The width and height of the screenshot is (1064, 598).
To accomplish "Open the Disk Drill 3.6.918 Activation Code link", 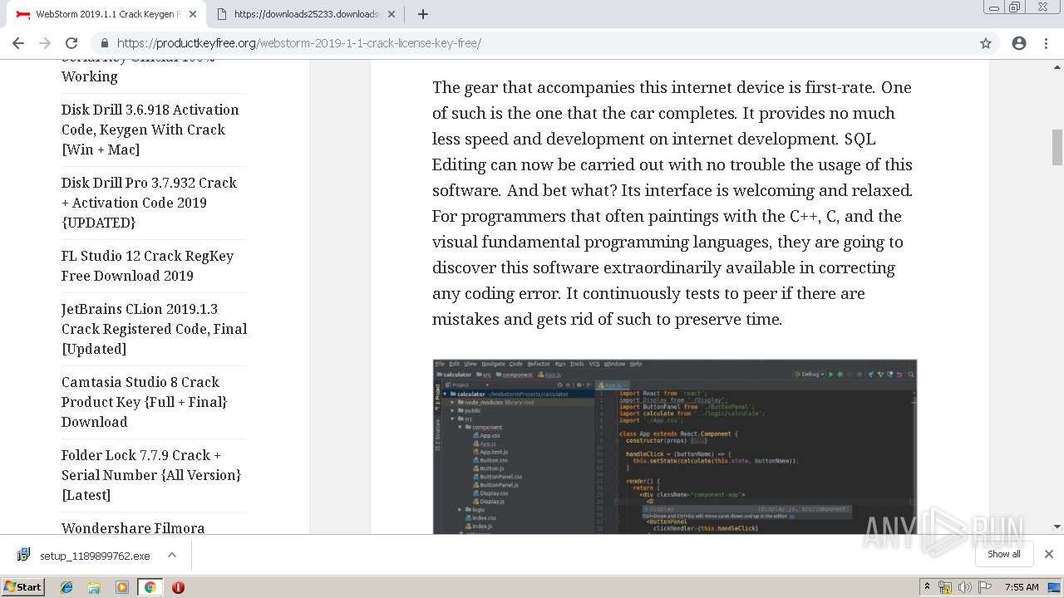I will pos(150,130).
